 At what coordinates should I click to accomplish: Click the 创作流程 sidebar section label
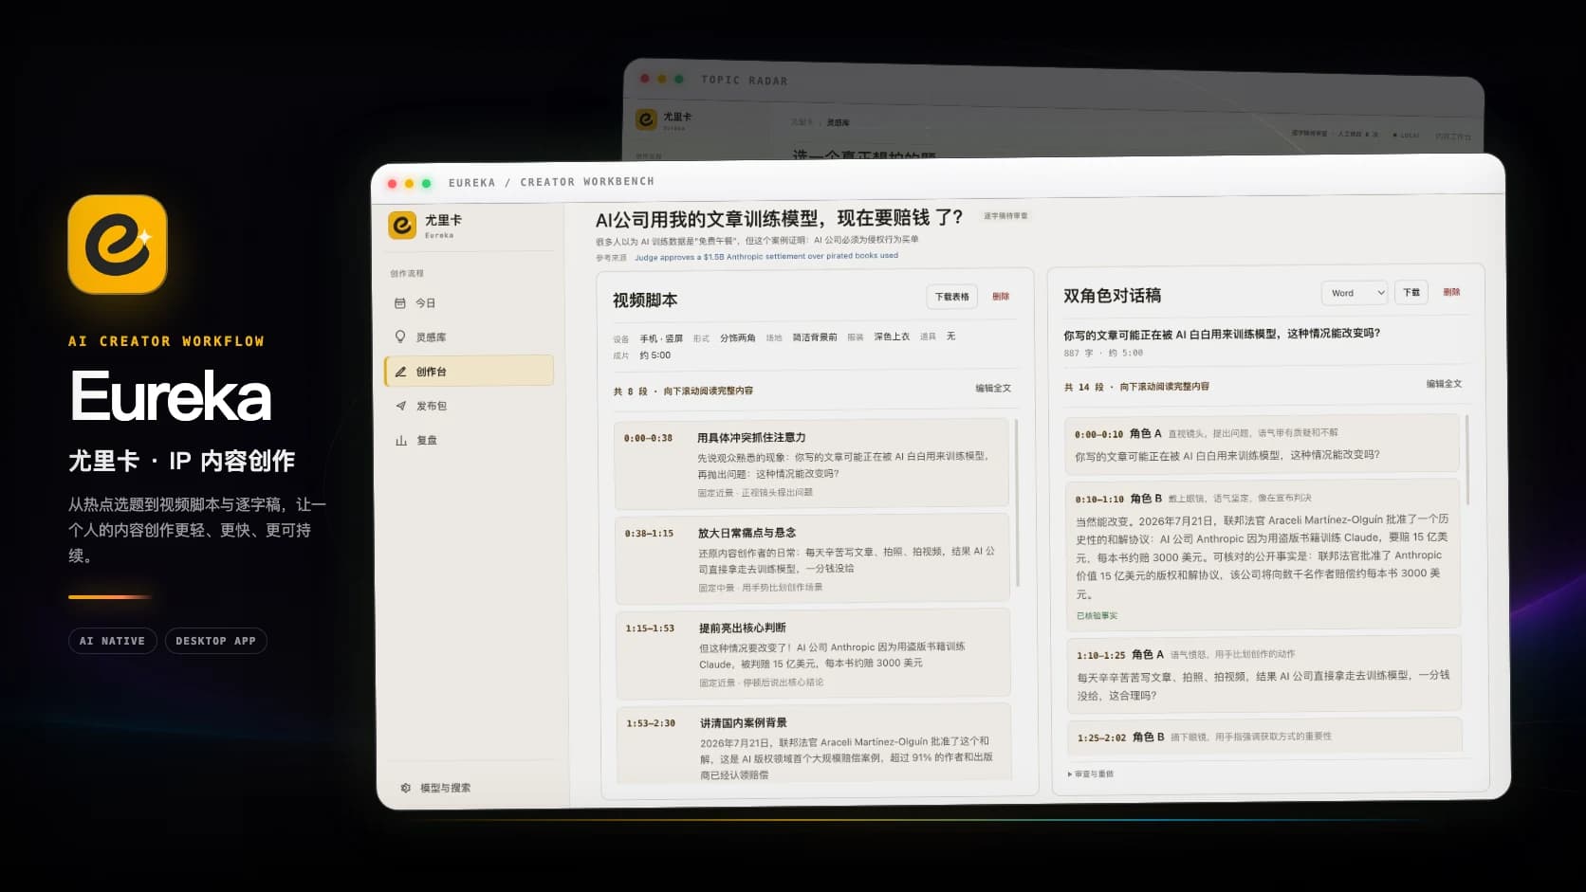407,273
